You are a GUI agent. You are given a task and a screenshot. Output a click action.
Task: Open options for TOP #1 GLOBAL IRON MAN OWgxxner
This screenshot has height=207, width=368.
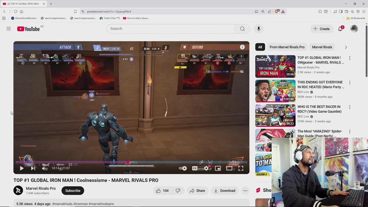(x=350, y=58)
